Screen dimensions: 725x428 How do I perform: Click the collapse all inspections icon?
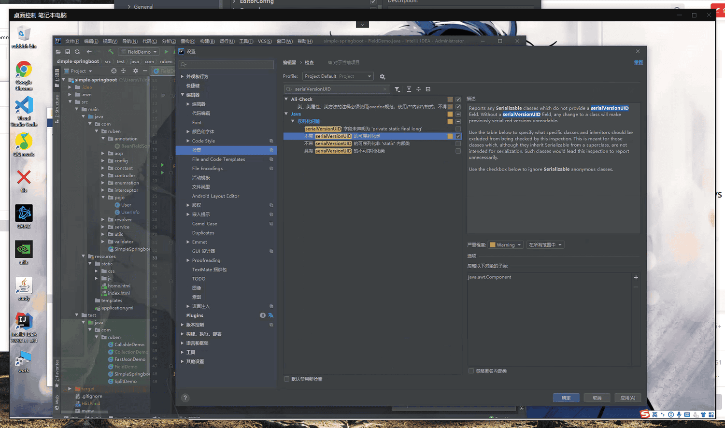click(x=418, y=89)
